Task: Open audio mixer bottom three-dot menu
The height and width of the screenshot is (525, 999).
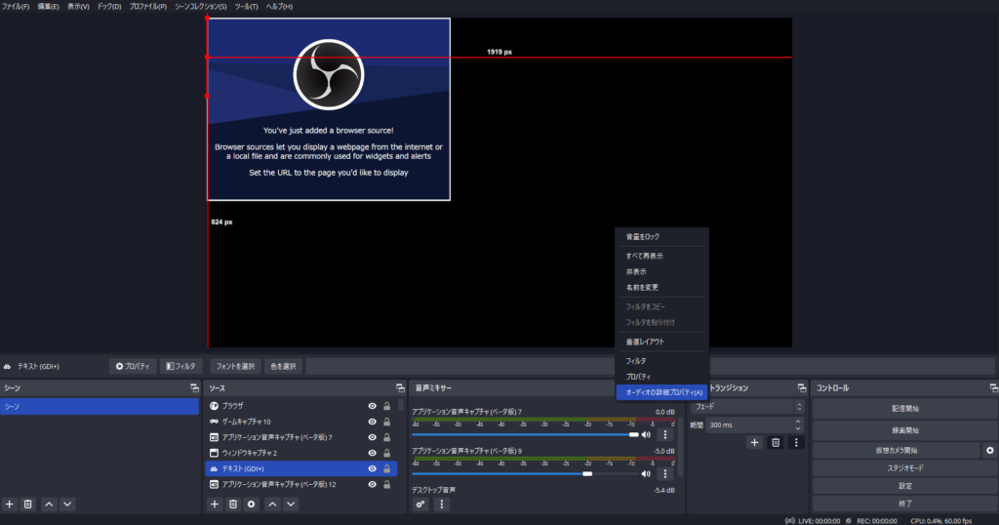Action: tap(442, 504)
